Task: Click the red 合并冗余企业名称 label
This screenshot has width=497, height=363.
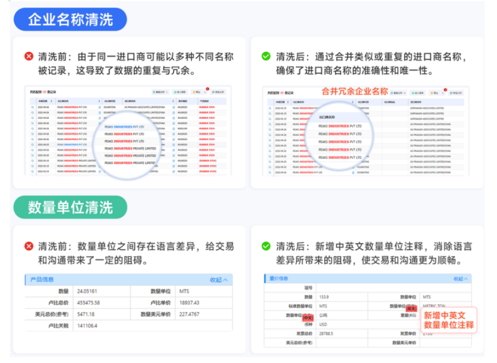Action: coord(355,91)
